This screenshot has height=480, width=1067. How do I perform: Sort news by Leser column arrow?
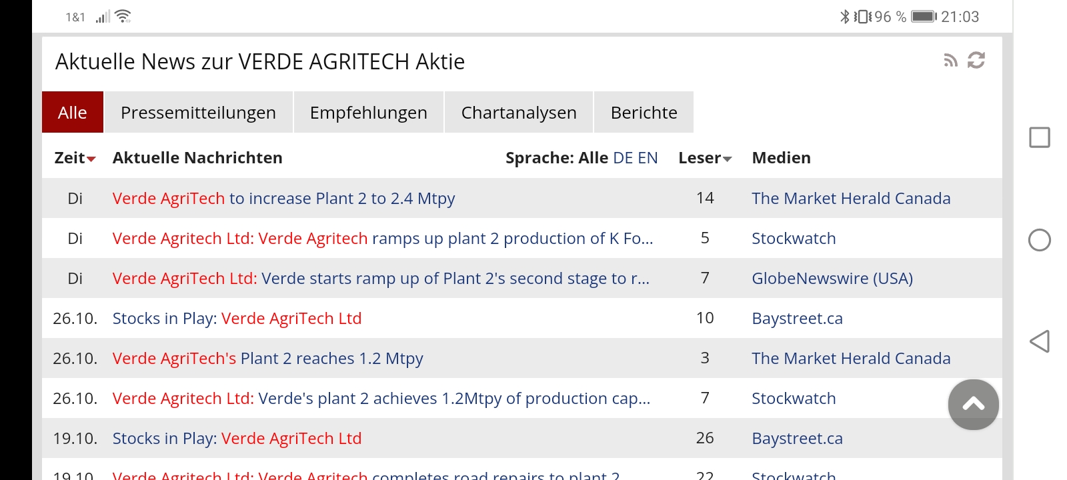click(727, 159)
